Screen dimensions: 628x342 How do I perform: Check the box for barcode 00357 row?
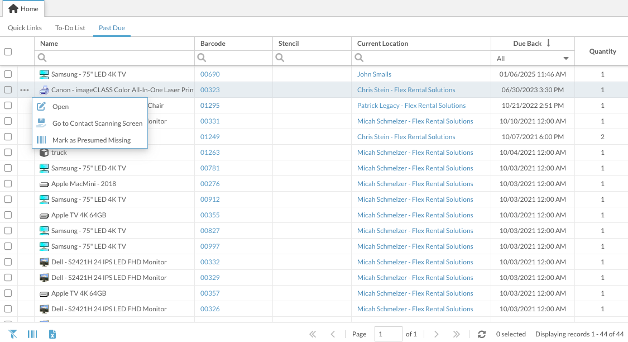8,293
